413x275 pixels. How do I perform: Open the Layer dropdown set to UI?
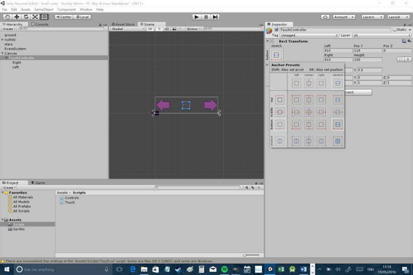coord(381,35)
